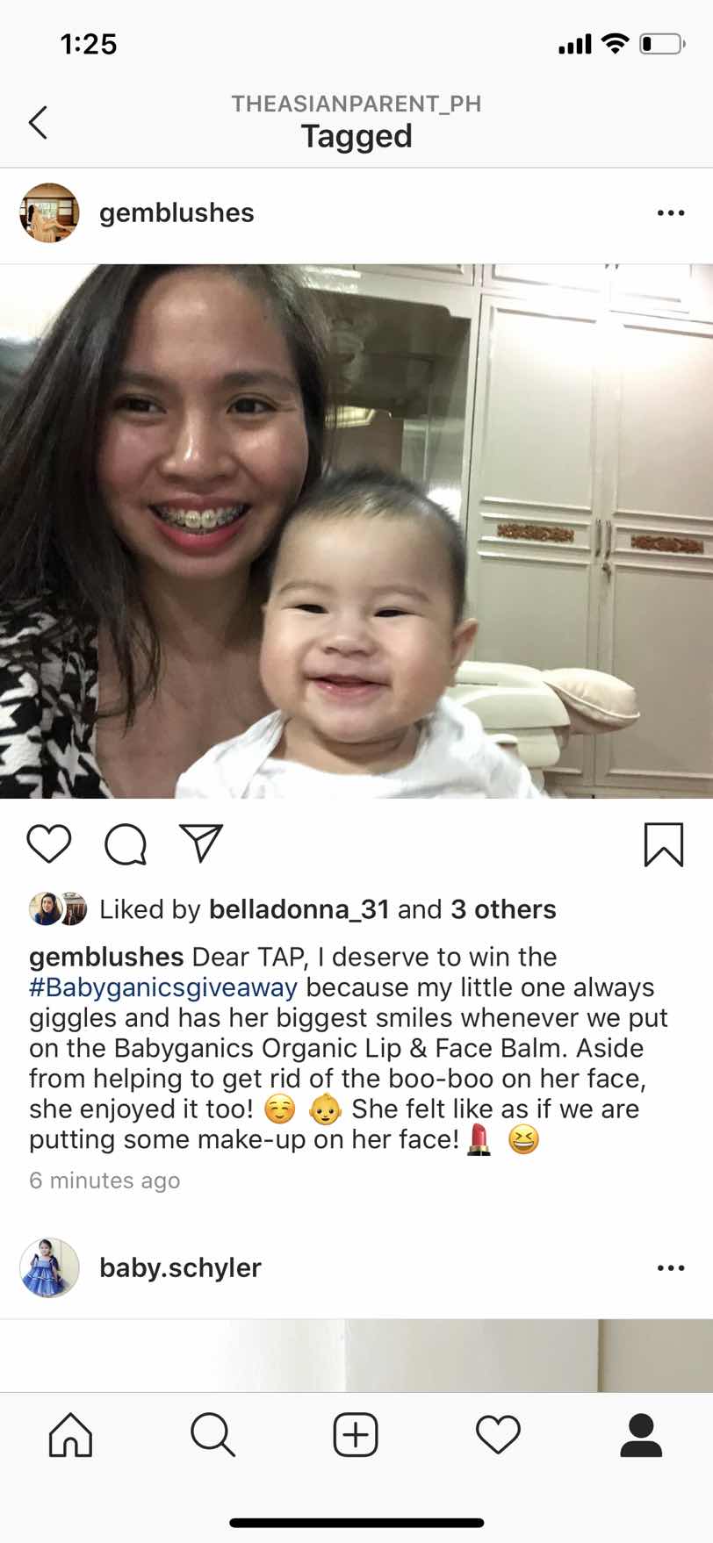
Task: Open the Search tab with magnifier icon
Action: tap(212, 1435)
